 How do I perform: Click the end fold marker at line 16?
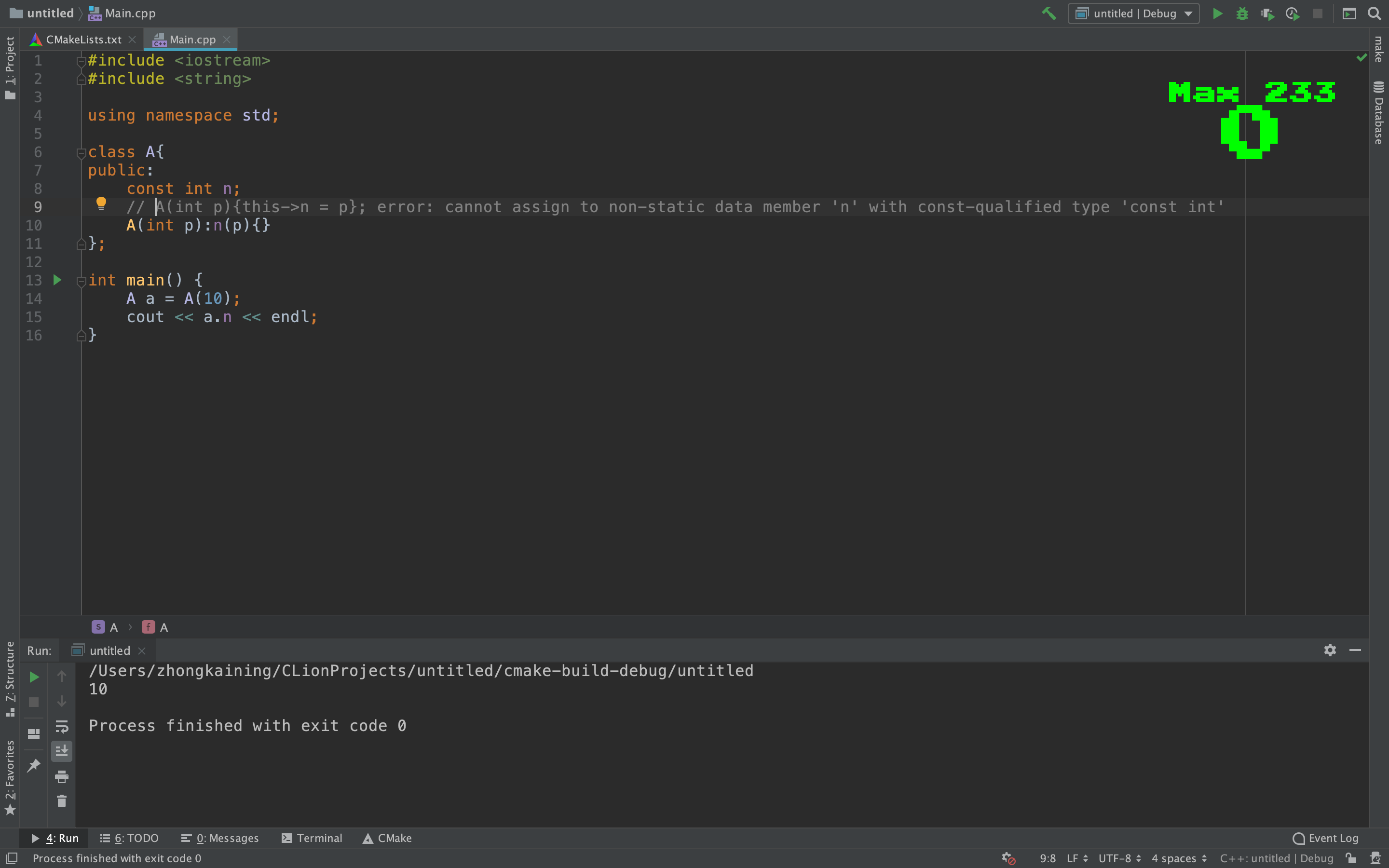pos(81,335)
